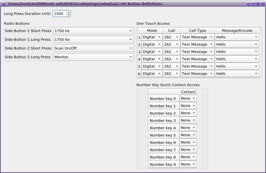Expand Number key 5 contact dropdown
This screenshot has height=173, width=266.
(188, 135)
